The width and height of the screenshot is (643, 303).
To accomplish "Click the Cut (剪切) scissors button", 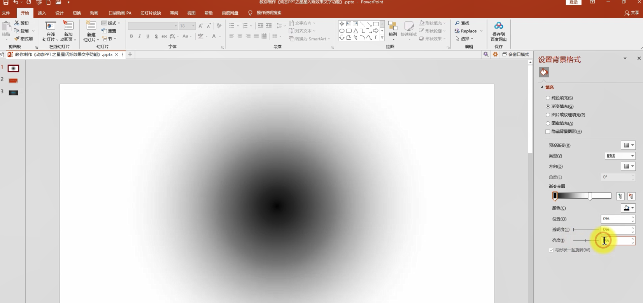I will [21, 23].
